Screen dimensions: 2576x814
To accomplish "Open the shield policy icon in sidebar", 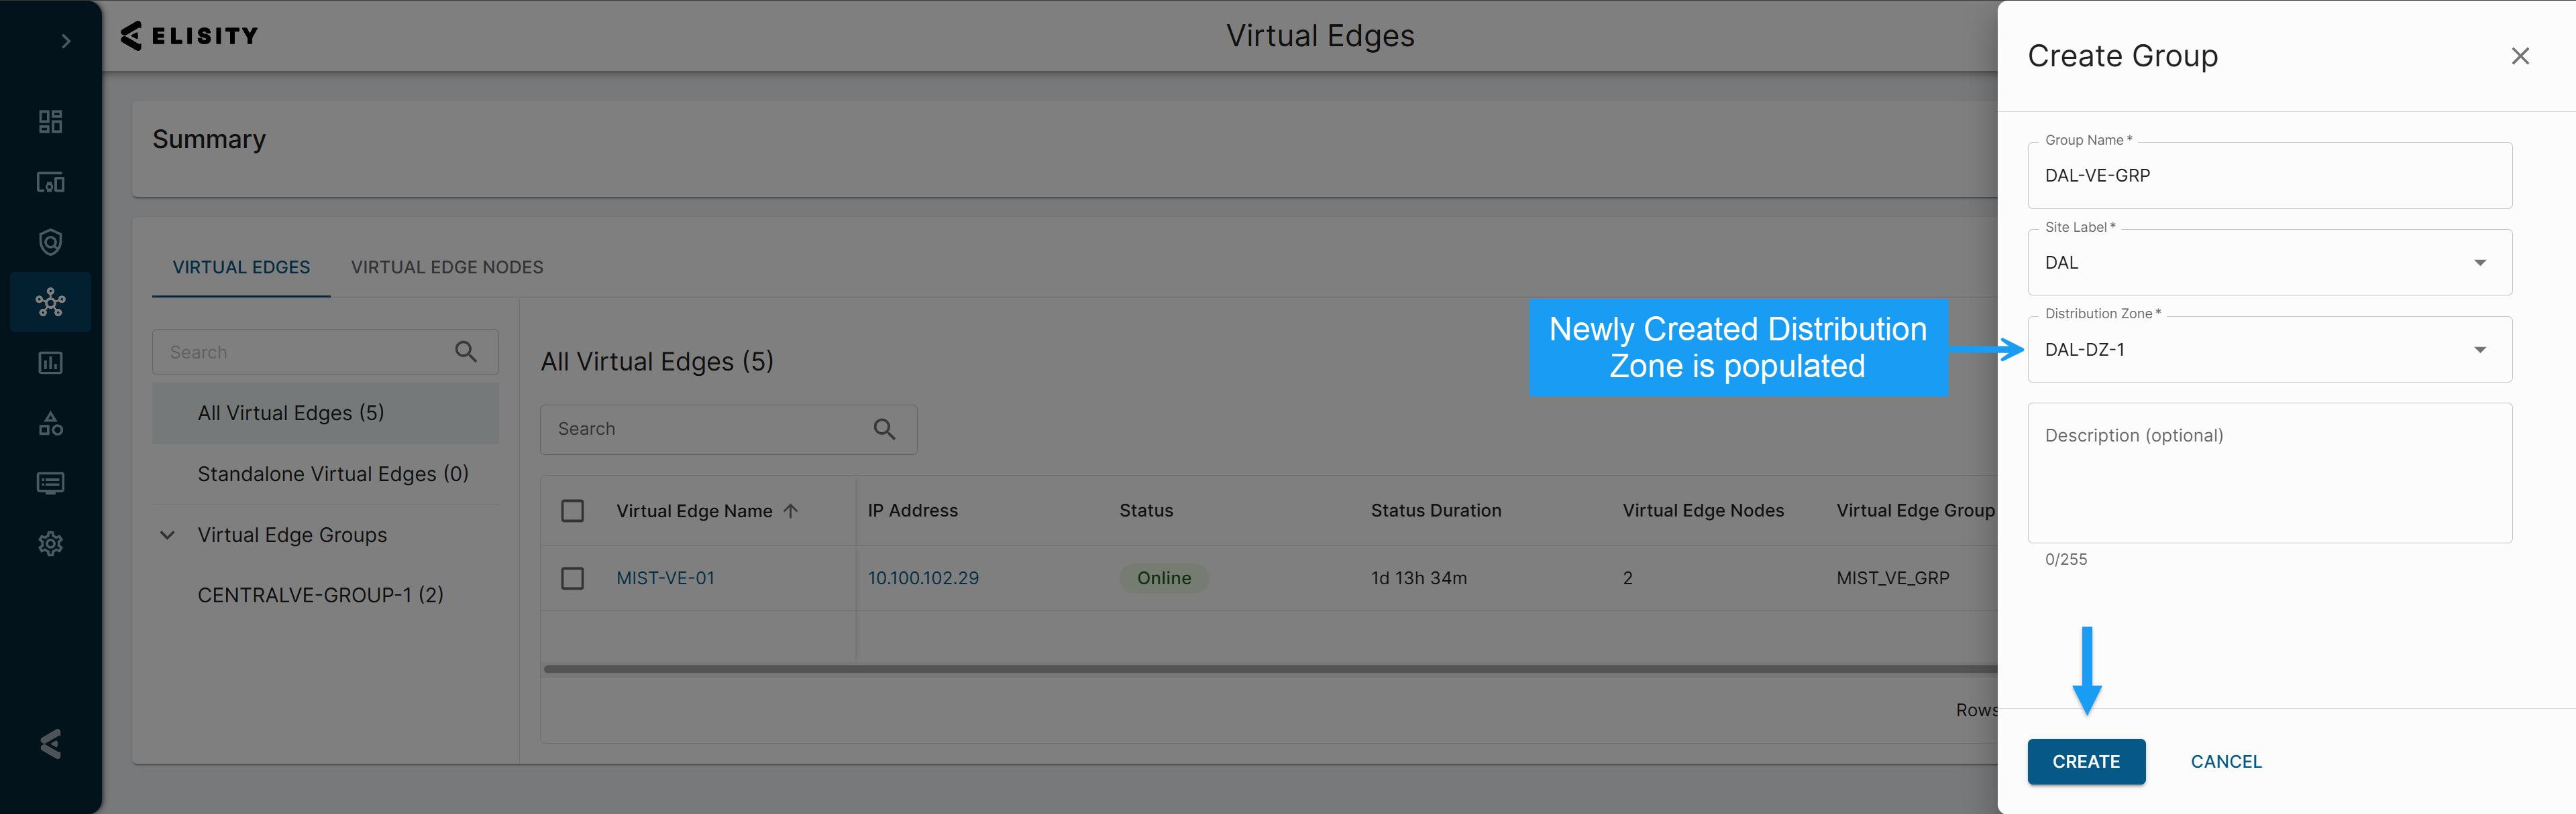I will click(50, 242).
